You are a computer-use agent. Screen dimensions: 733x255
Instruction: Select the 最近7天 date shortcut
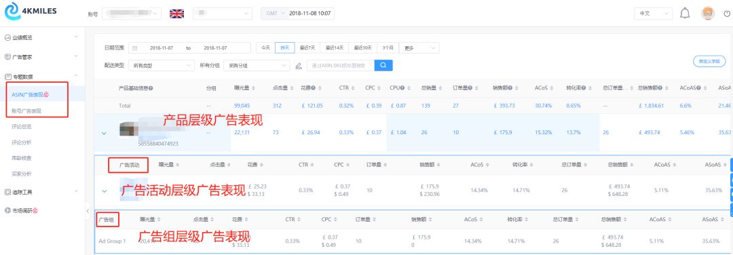point(307,48)
